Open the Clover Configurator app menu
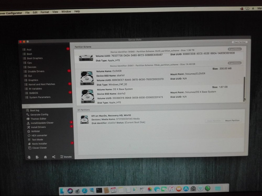262x196 pixels. click(x=11, y=13)
